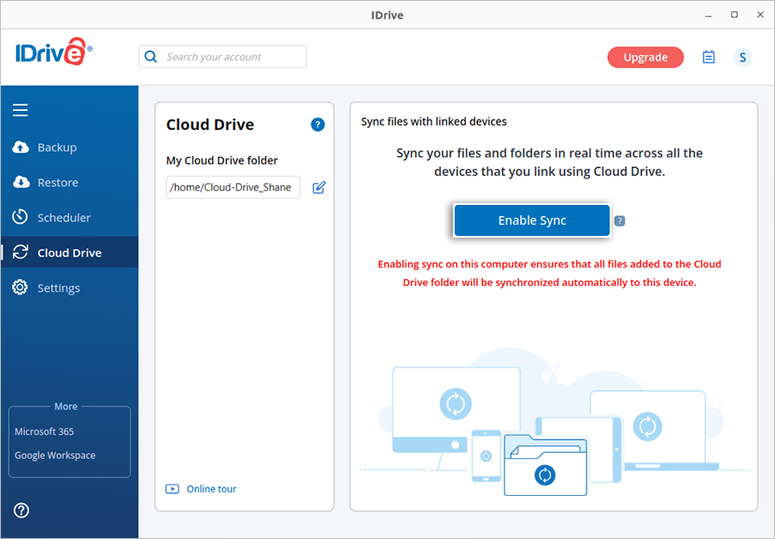The width and height of the screenshot is (775, 539).
Task: Click the hamburger menu icon in sidebar
Action: 21,110
